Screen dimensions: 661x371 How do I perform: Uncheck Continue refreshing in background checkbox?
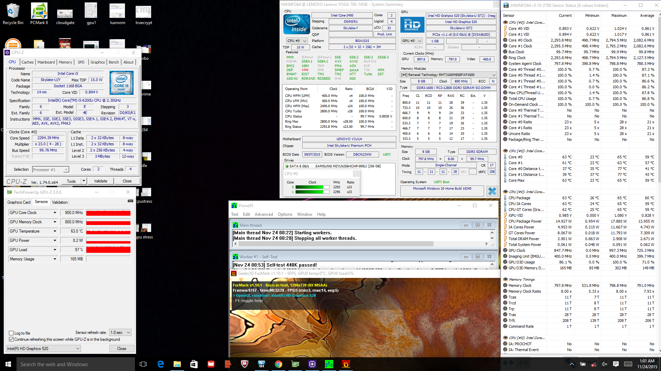(x=11, y=339)
